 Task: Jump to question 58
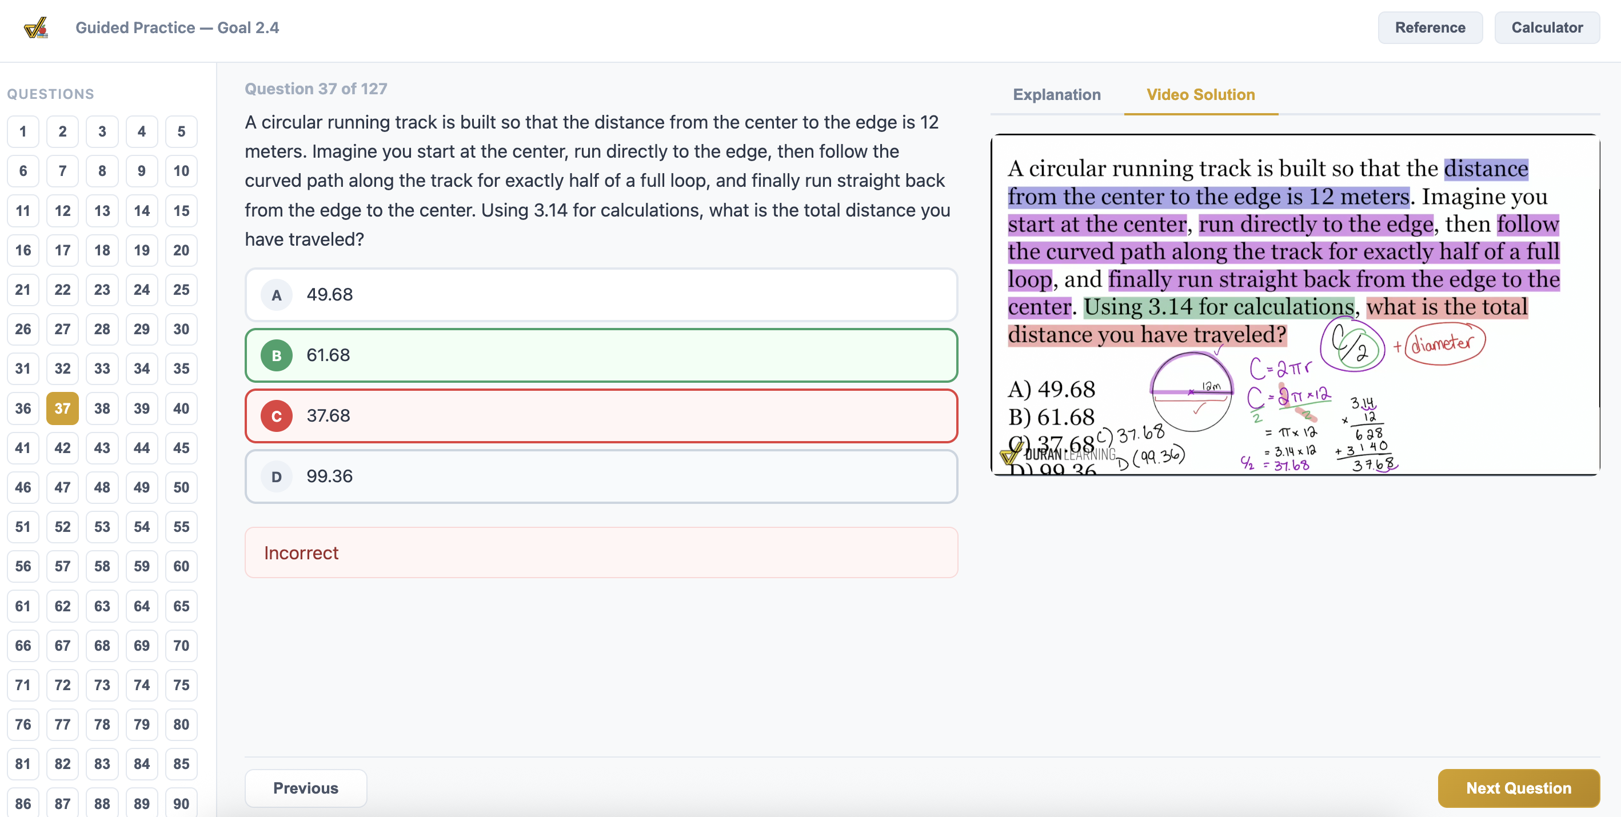click(102, 566)
